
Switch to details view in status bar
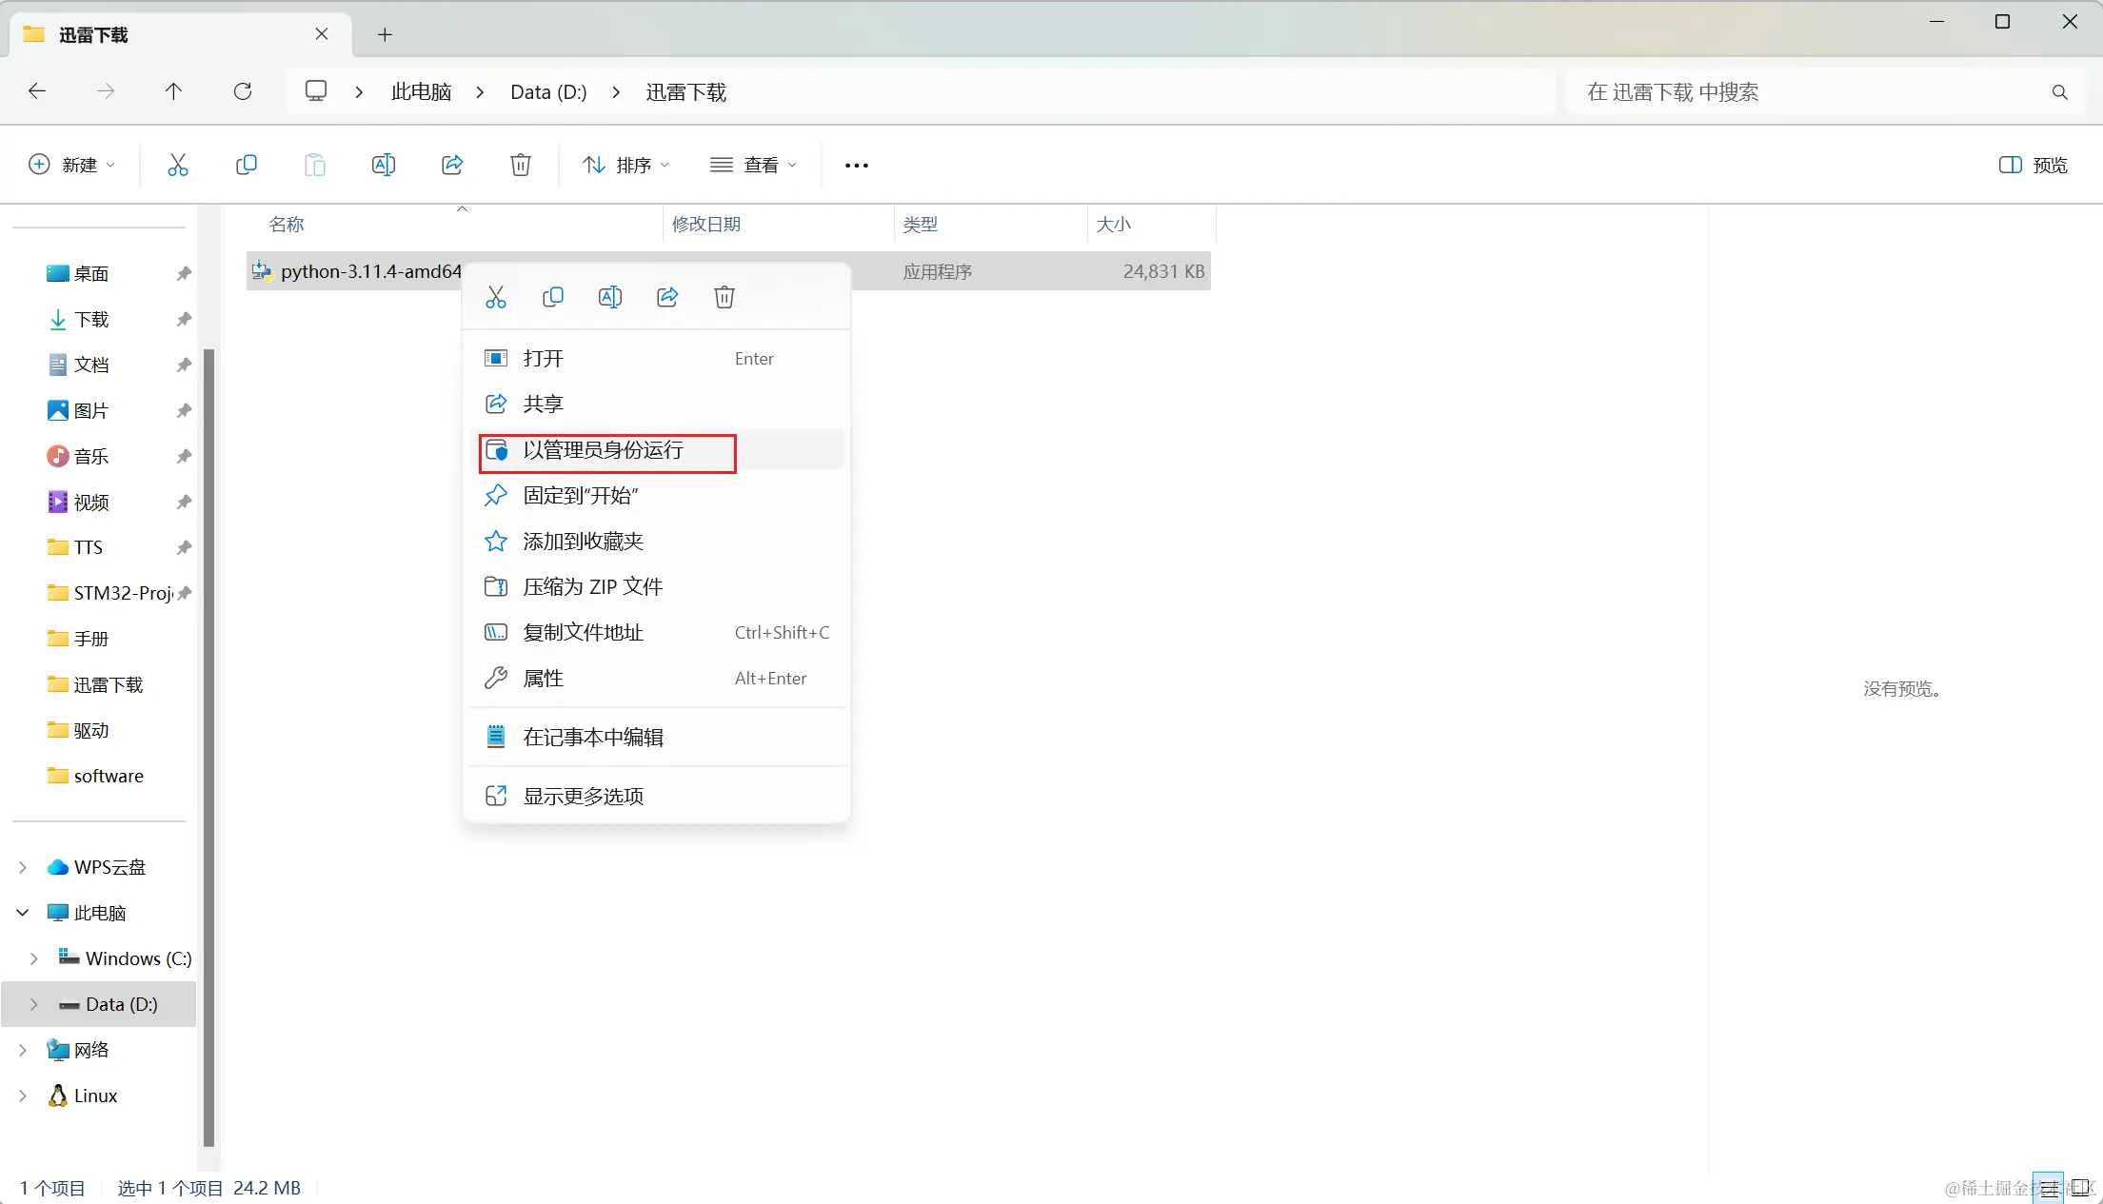click(2049, 1188)
